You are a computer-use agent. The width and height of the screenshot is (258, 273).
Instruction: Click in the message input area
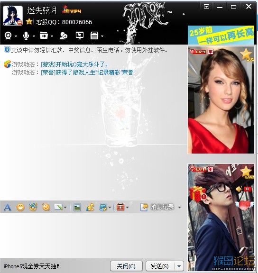(93, 236)
